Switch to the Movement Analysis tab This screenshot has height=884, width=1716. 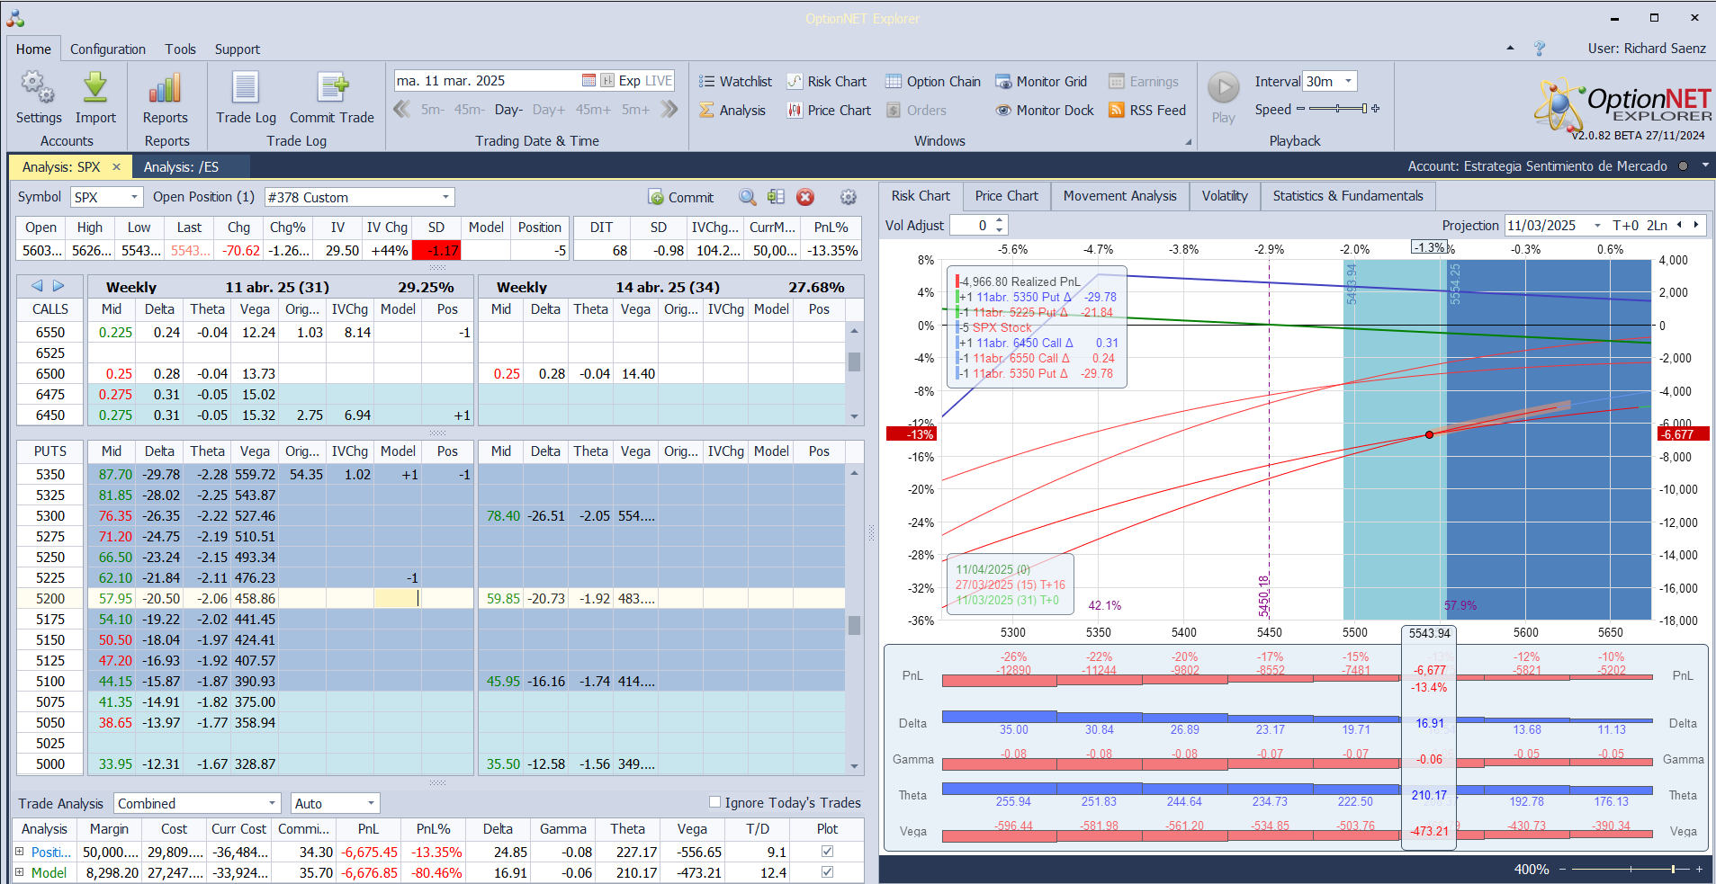[x=1119, y=196]
